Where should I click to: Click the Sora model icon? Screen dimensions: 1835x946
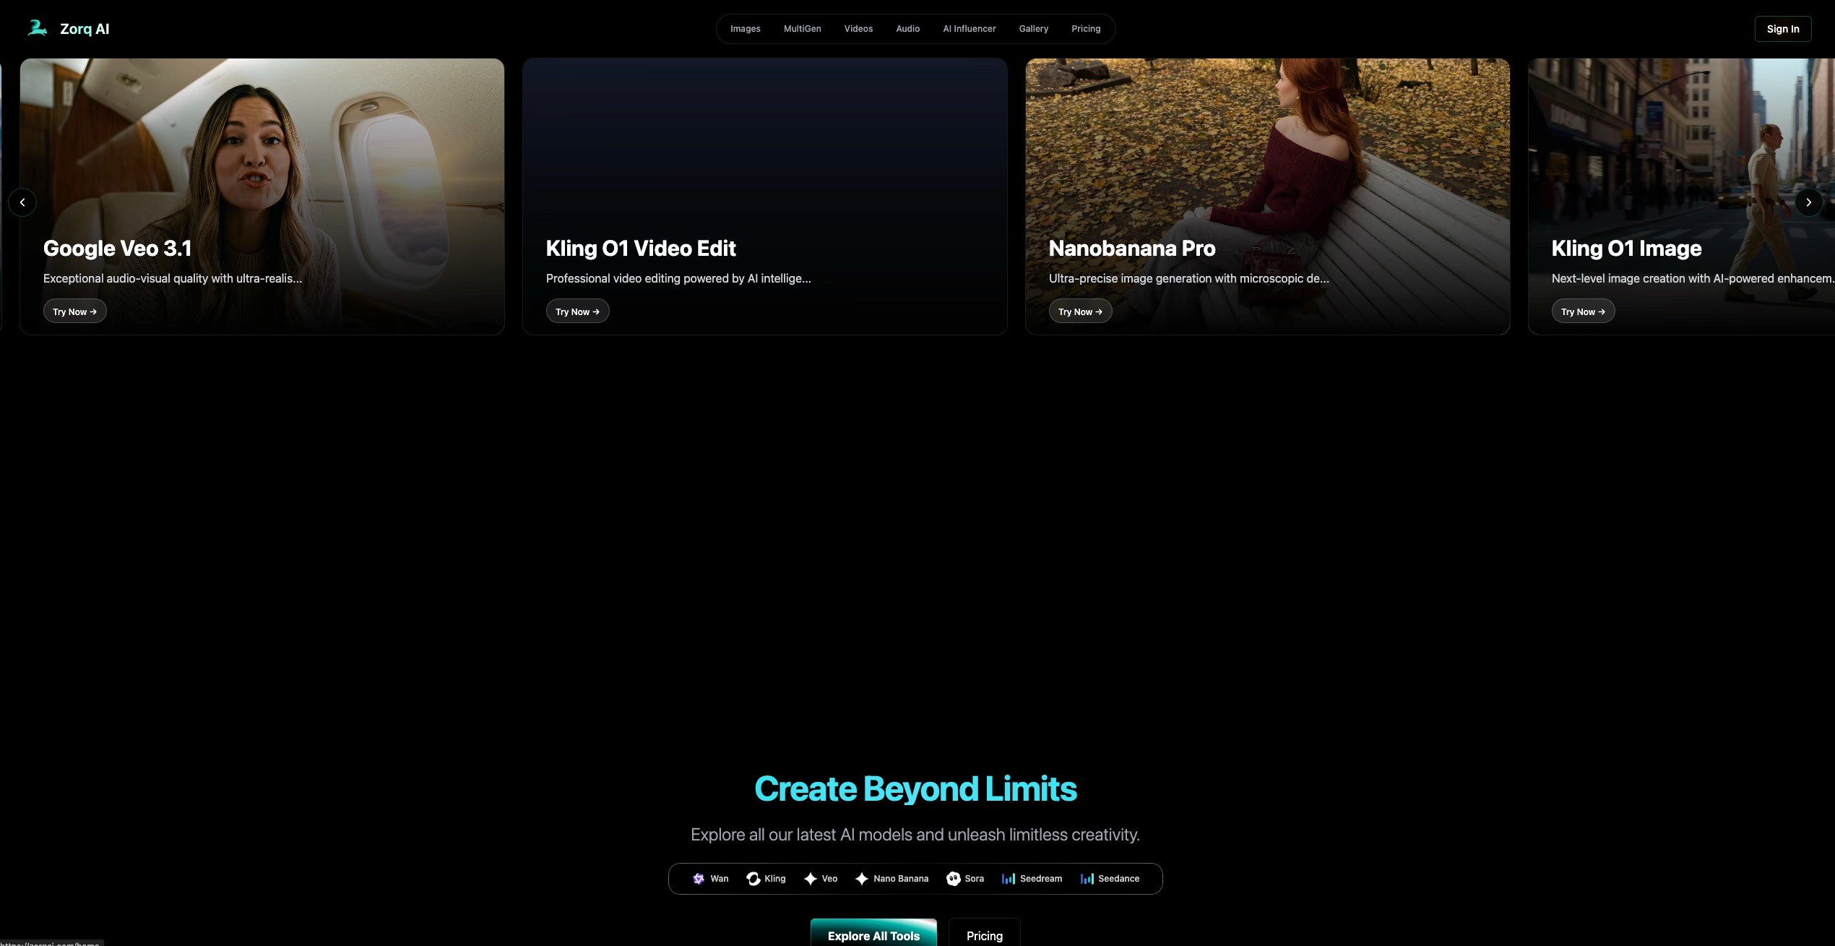954,879
